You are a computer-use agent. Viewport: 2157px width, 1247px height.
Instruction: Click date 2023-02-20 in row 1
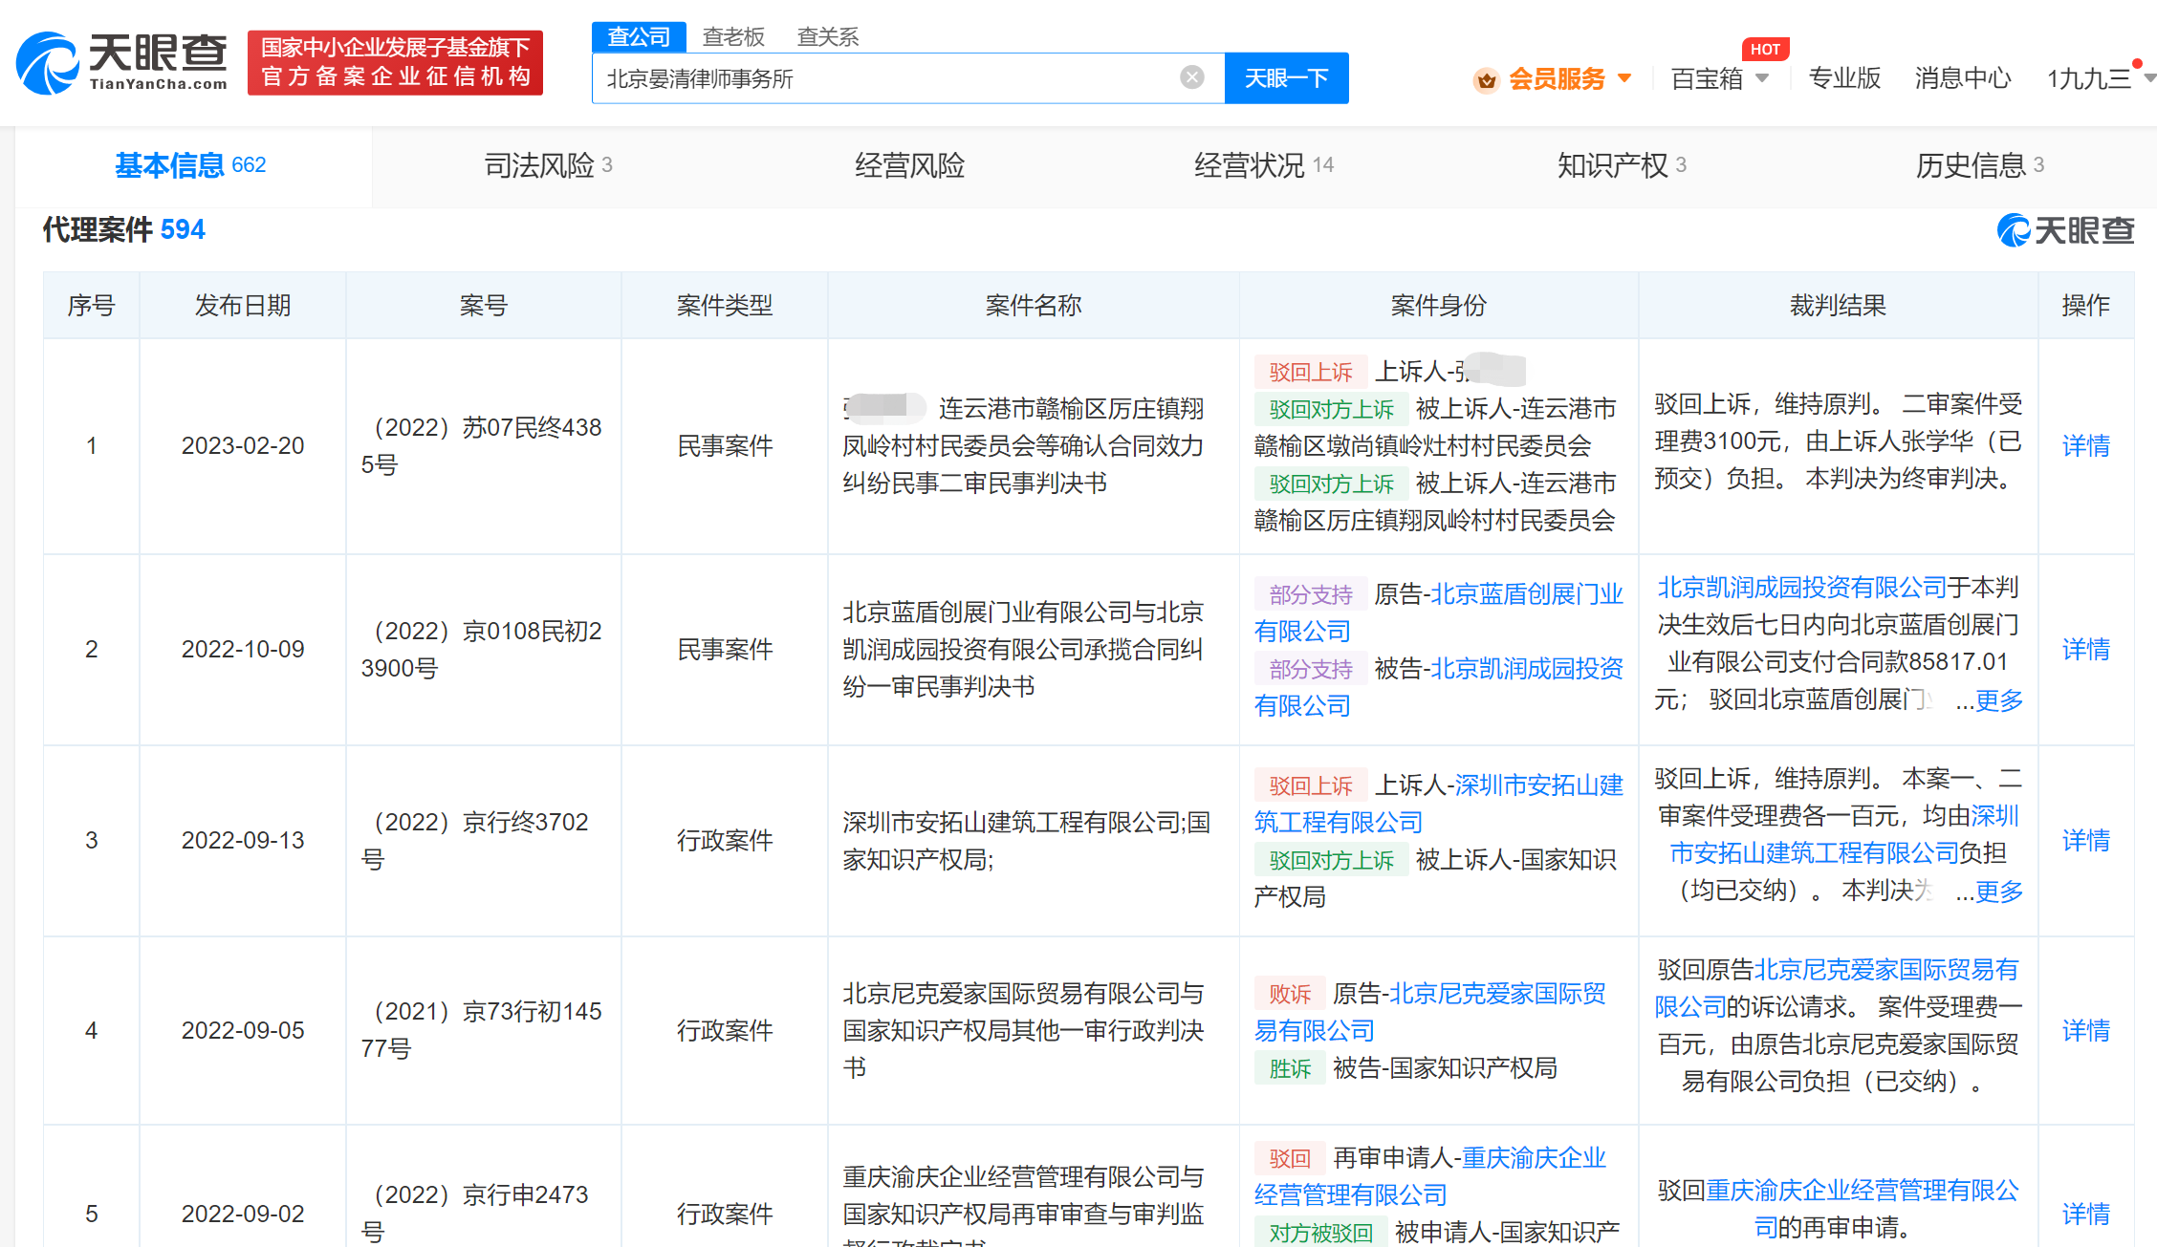(x=243, y=446)
